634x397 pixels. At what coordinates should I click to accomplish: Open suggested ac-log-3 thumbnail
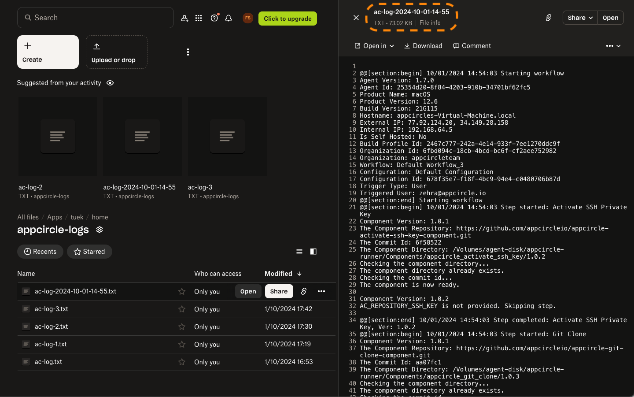click(227, 137)
